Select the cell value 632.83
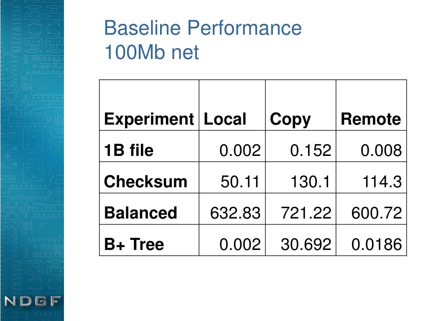This screenshot has height=321, width=428. pos(235,213)
